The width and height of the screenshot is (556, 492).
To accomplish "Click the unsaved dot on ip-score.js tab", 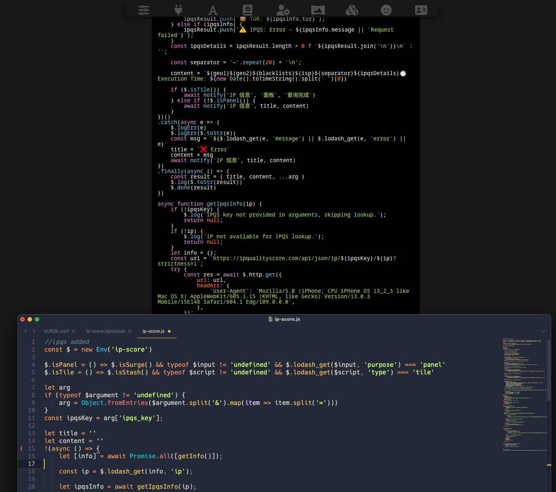I will tap(169, 331).
